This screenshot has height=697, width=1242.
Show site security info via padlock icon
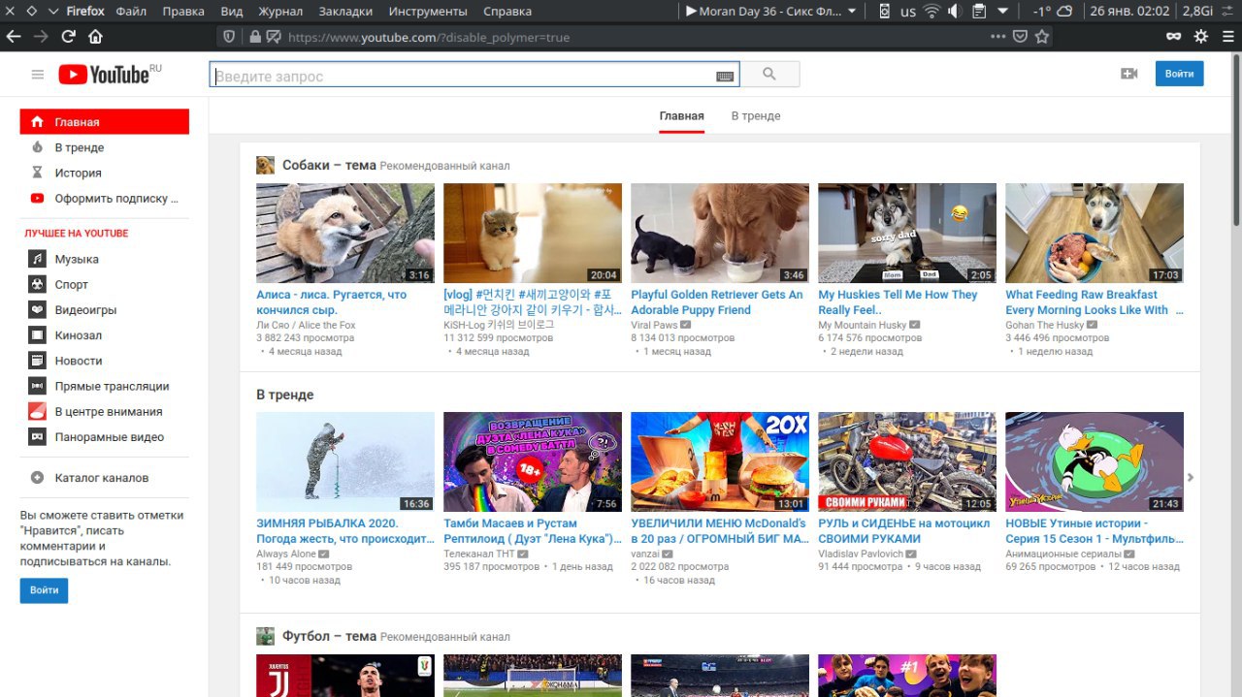[x=254, y=37]
